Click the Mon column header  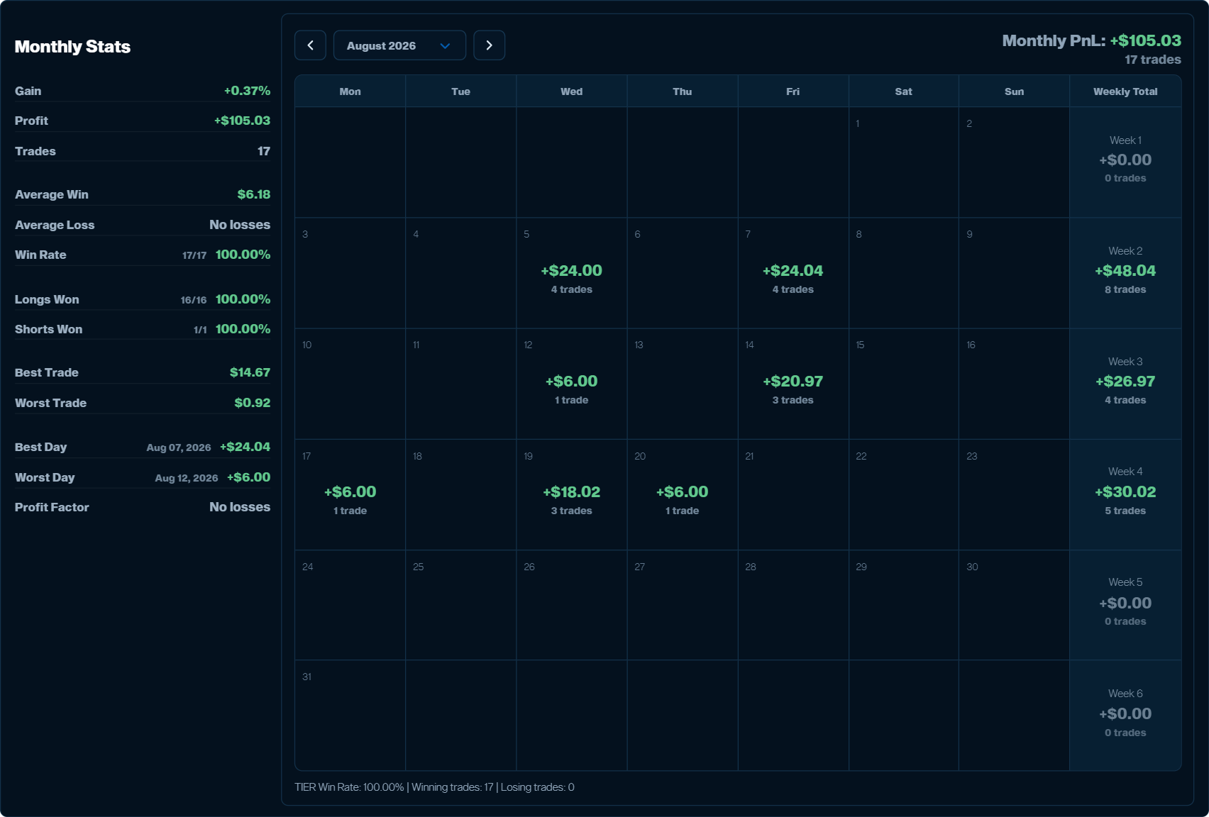tap(350, 91)
